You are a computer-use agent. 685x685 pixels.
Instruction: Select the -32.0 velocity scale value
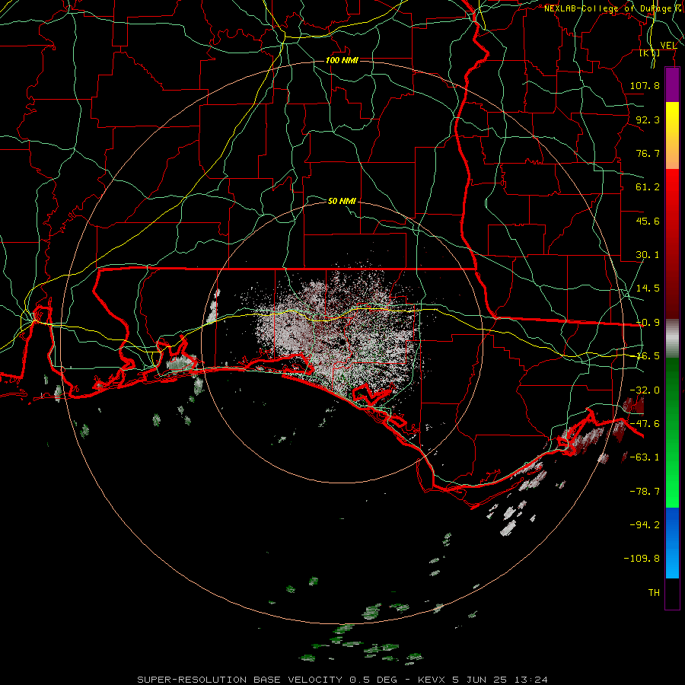click(645, 390)
